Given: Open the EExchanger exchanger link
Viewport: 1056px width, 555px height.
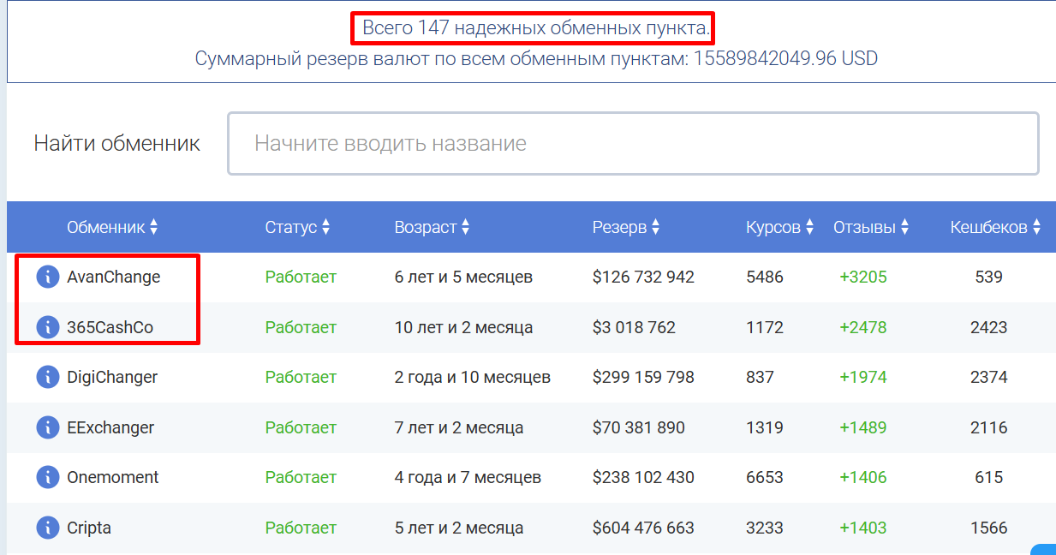Looking at the screenshot, I should (110, 427).
